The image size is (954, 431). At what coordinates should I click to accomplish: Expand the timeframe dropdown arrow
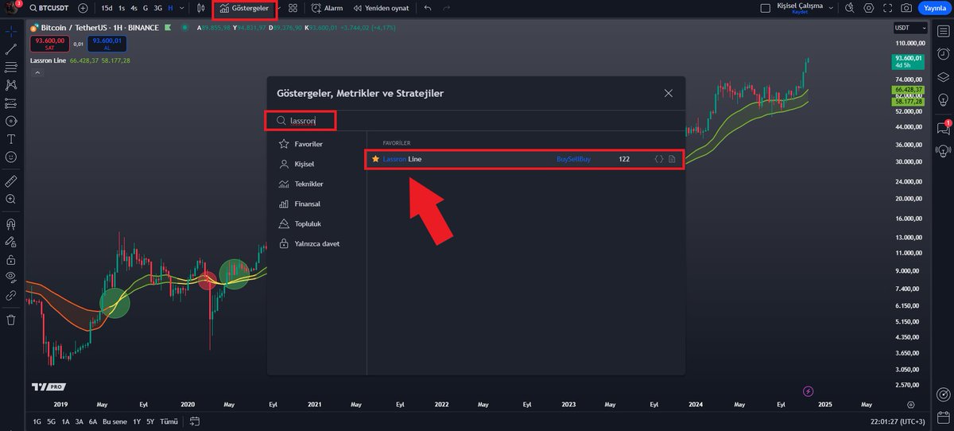182,8
